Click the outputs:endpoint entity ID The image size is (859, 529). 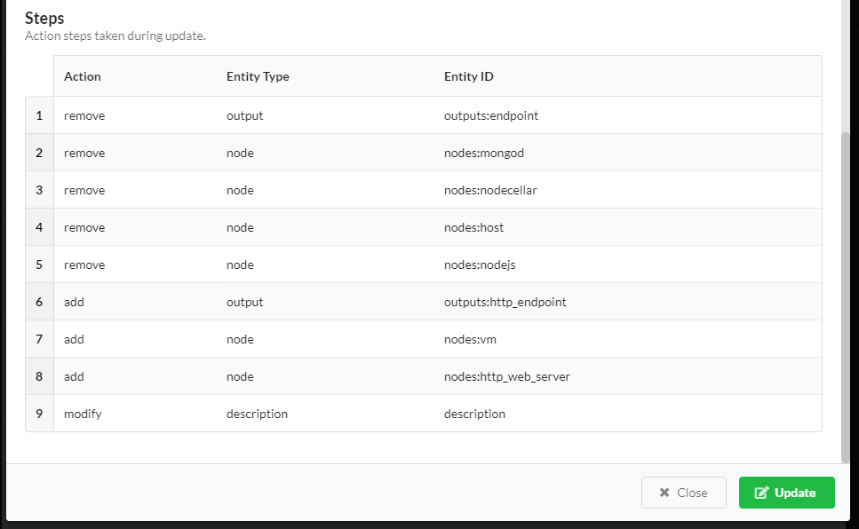[x=491, y=115]
